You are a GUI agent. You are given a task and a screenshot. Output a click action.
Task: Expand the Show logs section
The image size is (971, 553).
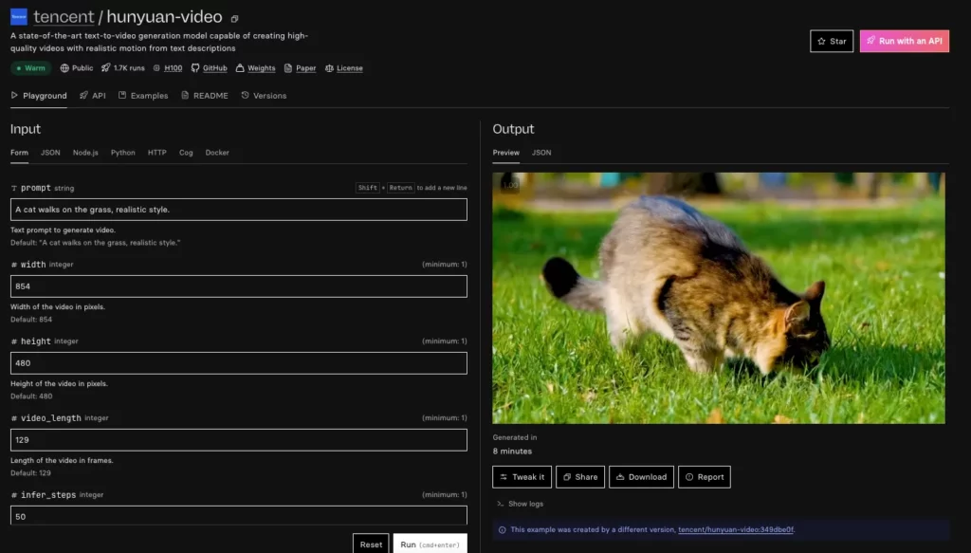[519, 504]
